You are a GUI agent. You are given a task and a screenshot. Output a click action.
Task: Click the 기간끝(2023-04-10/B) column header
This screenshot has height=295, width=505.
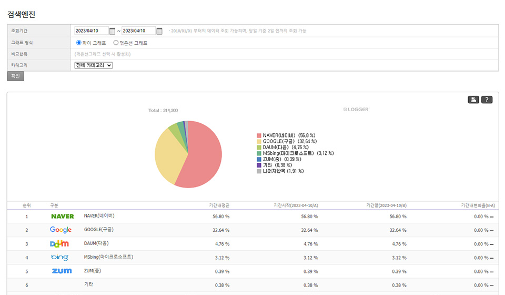click(x=386, y=205)
